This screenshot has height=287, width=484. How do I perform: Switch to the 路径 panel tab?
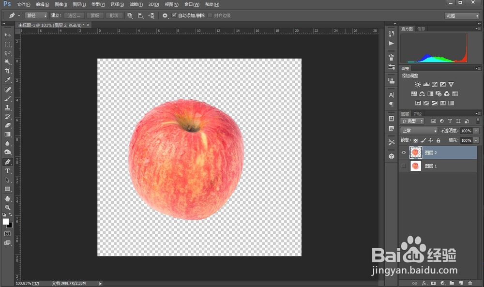418,114
